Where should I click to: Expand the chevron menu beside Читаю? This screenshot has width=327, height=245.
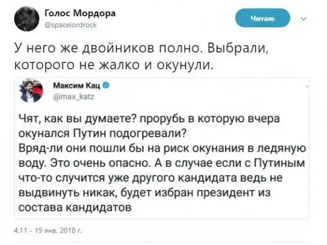pos(304,20)
